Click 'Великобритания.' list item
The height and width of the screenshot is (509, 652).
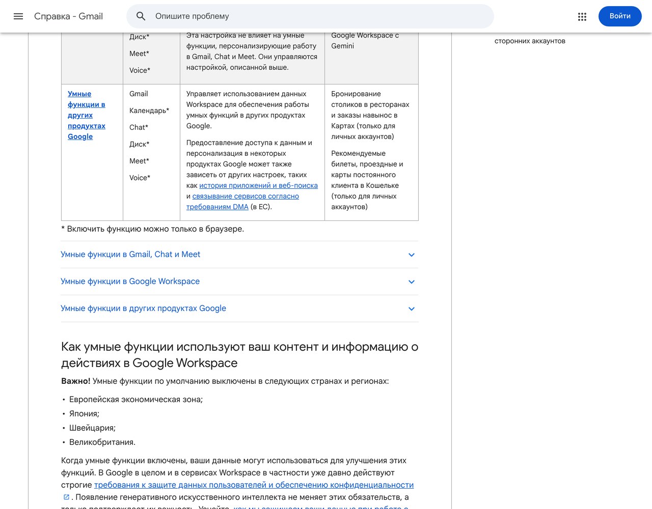[x=102, y=442]
